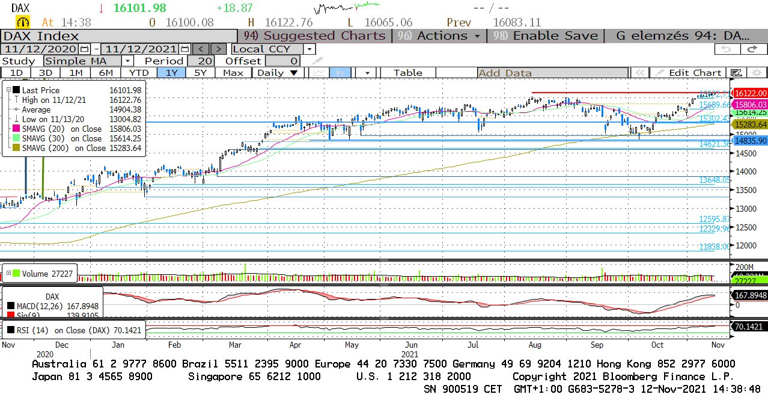Click the 15283.64 axis label
The width and height of the screenshot is (768, 403).
tap(751, 125)
